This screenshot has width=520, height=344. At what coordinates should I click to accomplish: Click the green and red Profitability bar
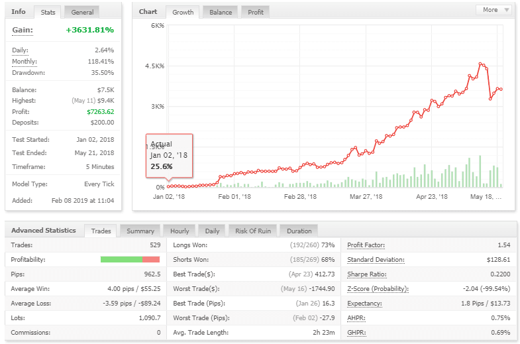(x=130, y=259)
